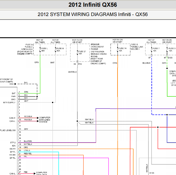Select the 'FUSE M 50A' label
Image resolution: width=176 pixels, height=175 pixels.
pyautogui.click(x=60, y=50)
